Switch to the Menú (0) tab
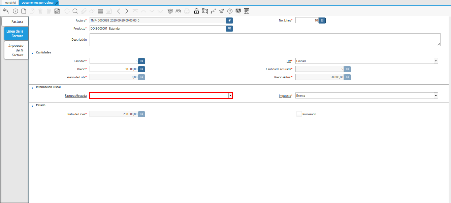Viewport: 451px width, 203px height. [10, 2]
